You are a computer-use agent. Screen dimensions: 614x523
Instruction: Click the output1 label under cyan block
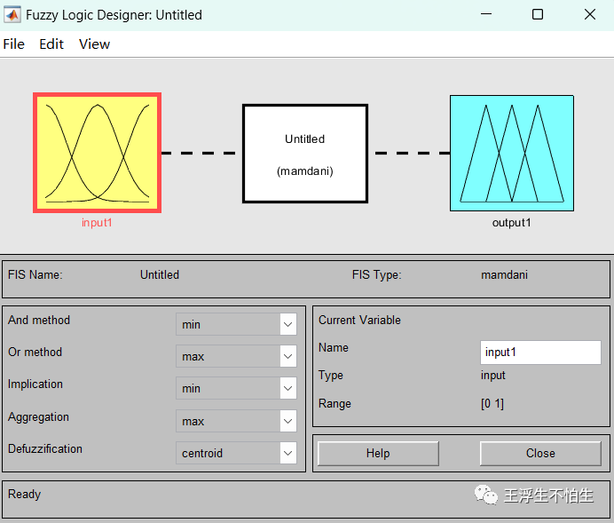click(x=512, y=223)
